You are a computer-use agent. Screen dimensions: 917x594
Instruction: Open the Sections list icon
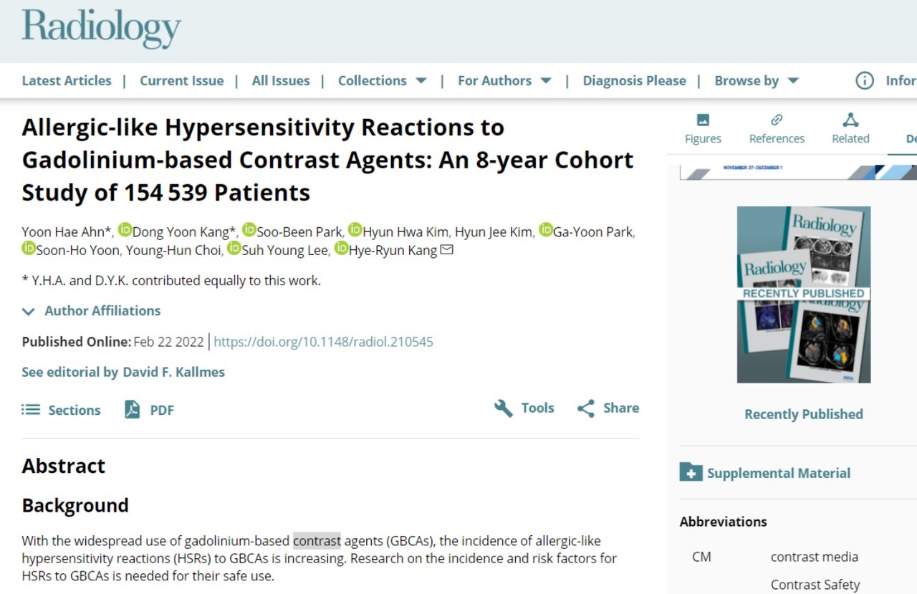click(31, 410)
